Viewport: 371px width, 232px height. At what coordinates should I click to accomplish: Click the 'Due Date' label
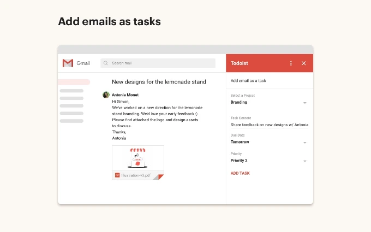[x=237, y=135]
